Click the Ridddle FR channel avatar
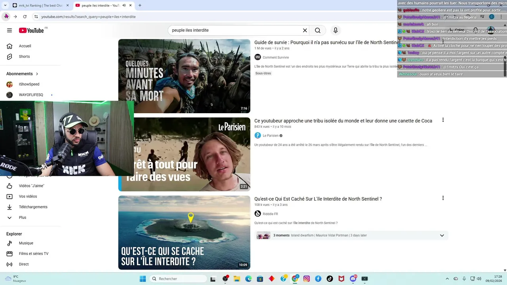This screenshot has width=507, height=285. click(x=257, y=214)
